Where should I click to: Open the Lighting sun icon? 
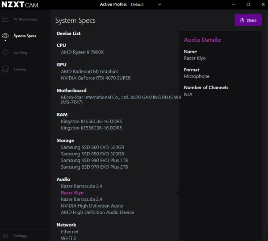coord(5,52)
